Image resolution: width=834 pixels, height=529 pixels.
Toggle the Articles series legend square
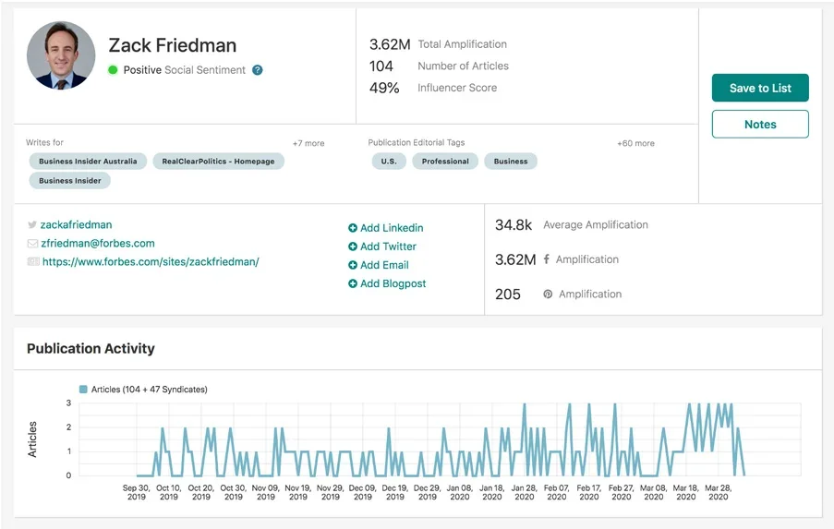point(83,390)
